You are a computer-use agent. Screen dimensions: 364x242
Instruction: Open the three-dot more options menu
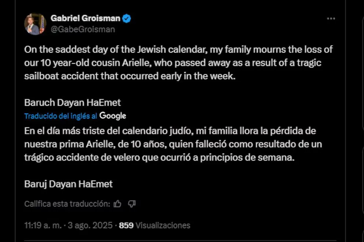click(331, 18)
